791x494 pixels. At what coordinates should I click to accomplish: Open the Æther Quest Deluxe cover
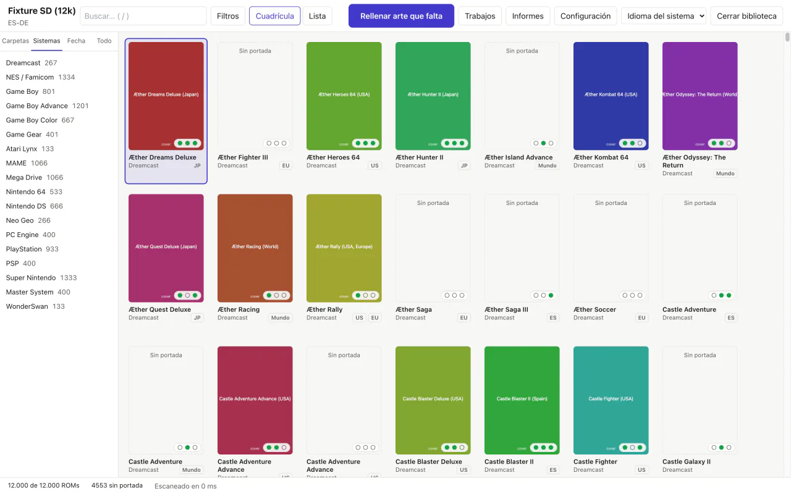click(166, 248)
